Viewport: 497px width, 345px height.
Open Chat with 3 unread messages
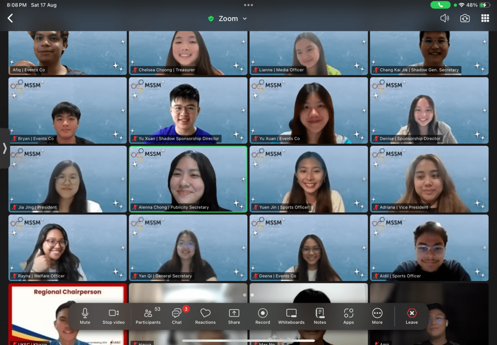click(x=177, y=316)
